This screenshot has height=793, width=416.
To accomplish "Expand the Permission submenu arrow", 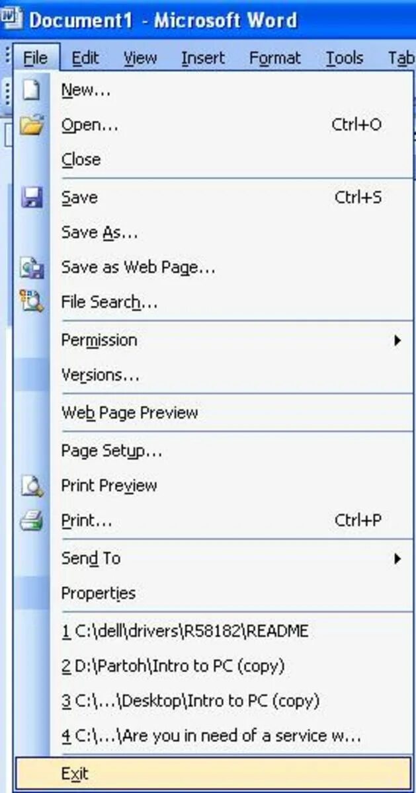I will click(x=397, y=340).
